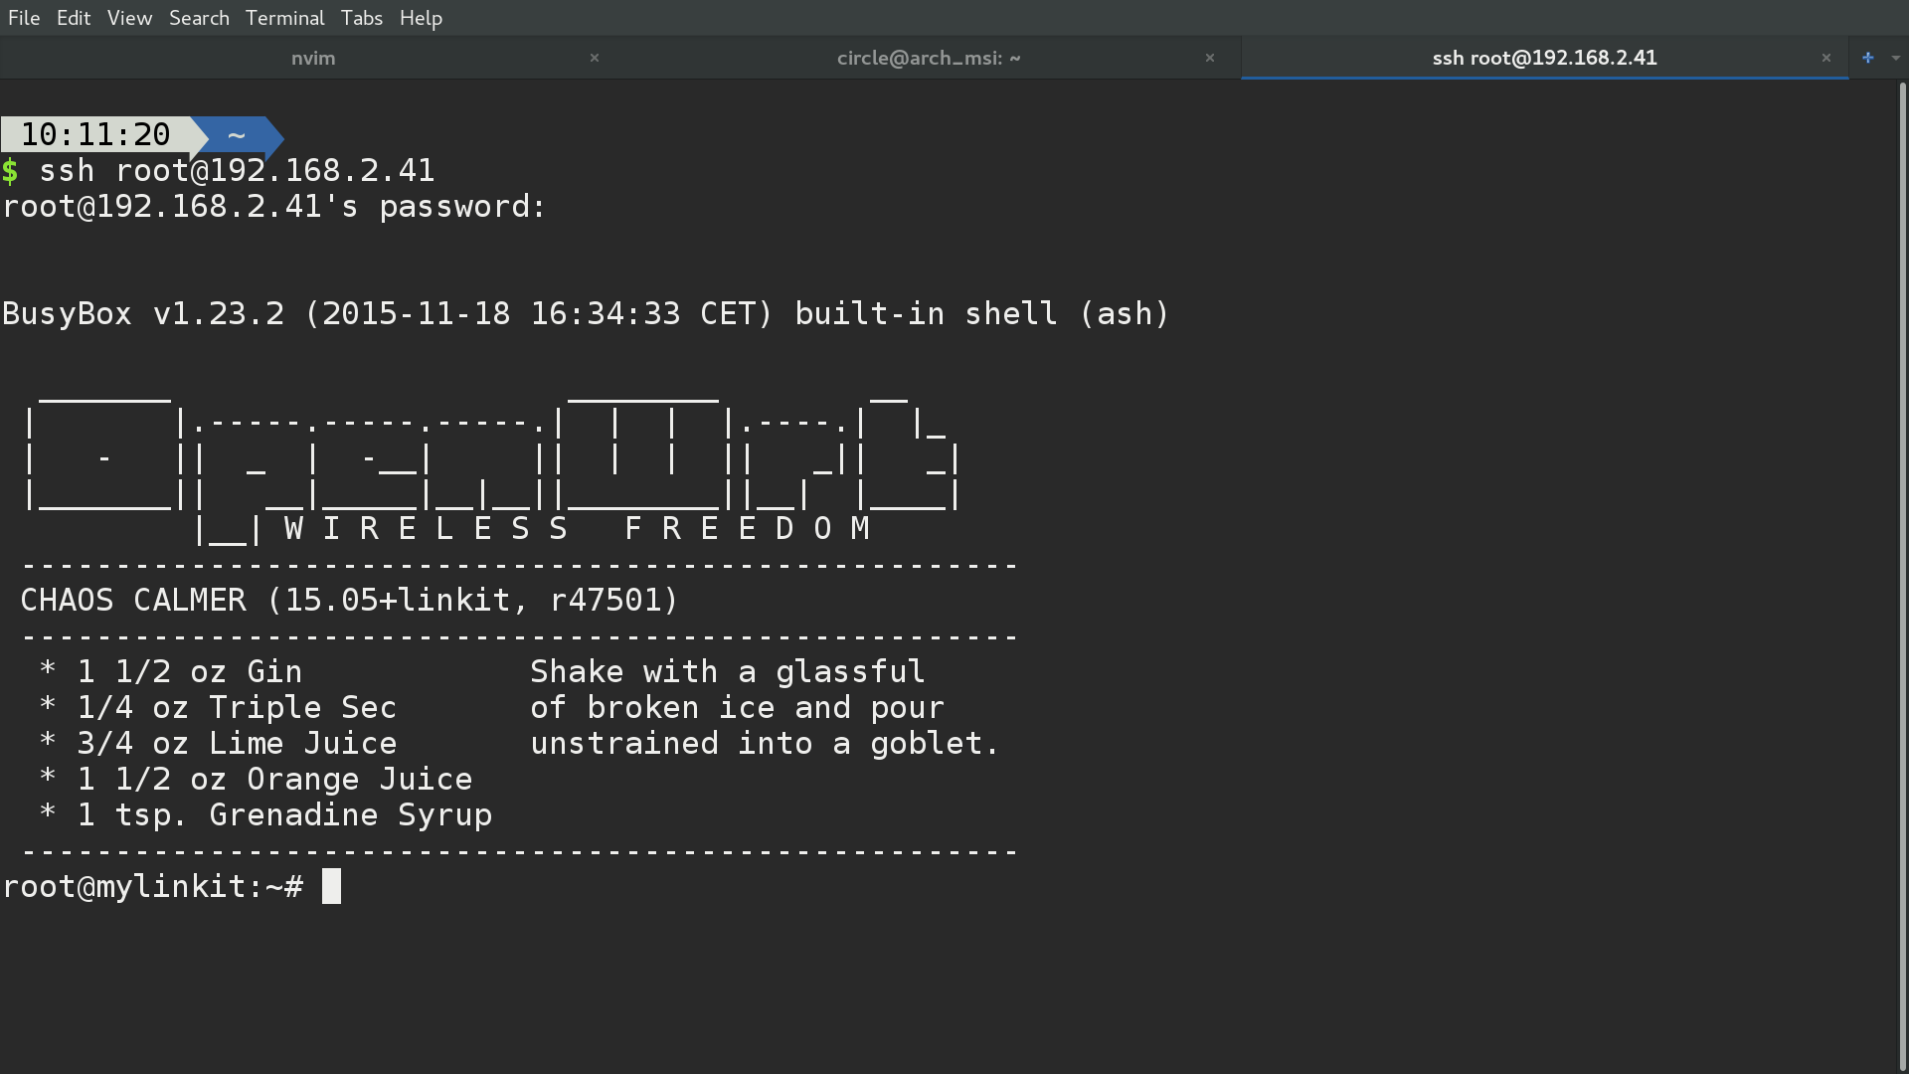Open the View menu
The height and width of the screenshot is (1074, 1909).
pyautogui.click(x=129, y=18)
